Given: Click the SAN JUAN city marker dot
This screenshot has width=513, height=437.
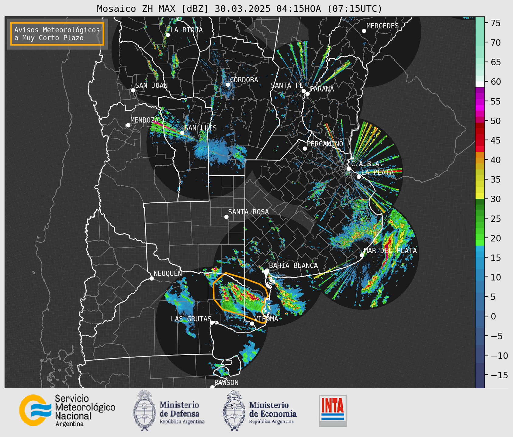Looking at the screenshot, I should click(133, 90).
